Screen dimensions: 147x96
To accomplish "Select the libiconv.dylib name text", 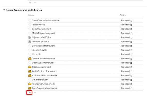I will point(39,25).
